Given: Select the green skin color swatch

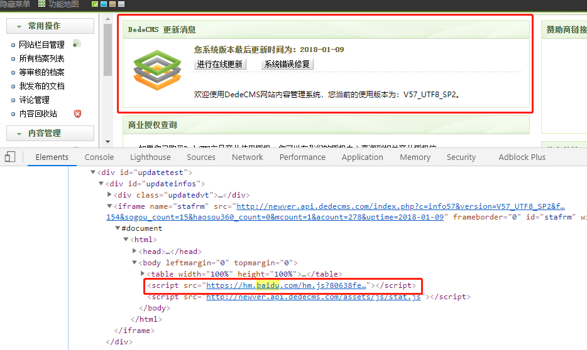Looking at the screenshot, I should 95,4.
